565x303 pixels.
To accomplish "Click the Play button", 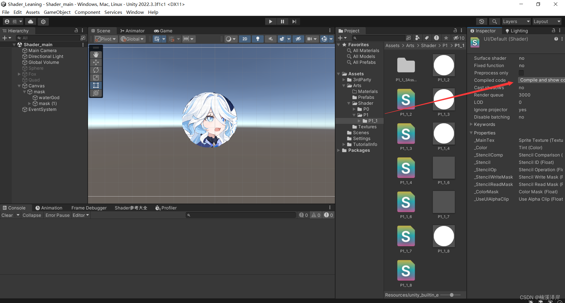I will [x=270, y=21].
